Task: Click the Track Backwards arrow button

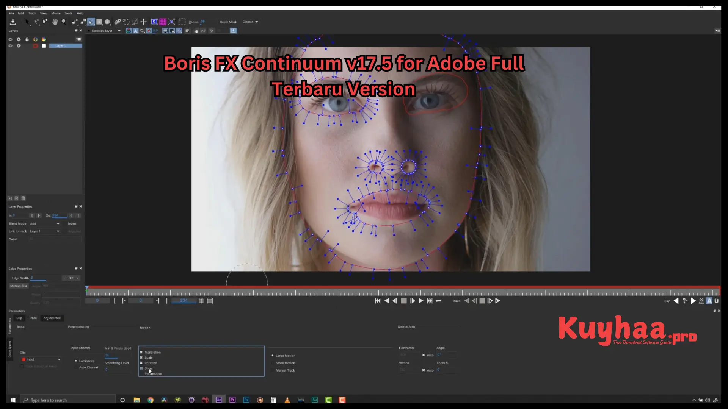Action: (x=467, y=301)
